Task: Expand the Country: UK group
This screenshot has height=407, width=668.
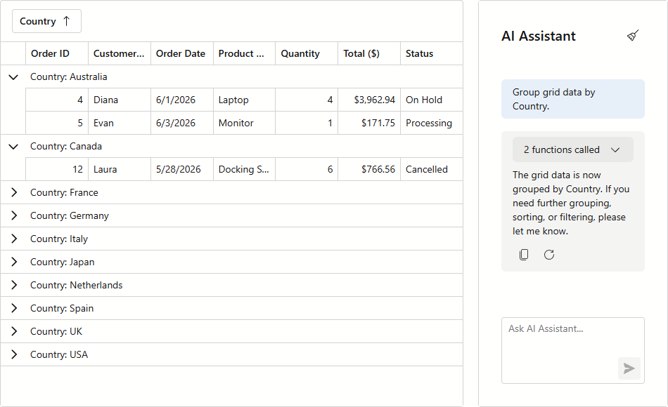Action: pyautogui.click(x=13, y=331)
